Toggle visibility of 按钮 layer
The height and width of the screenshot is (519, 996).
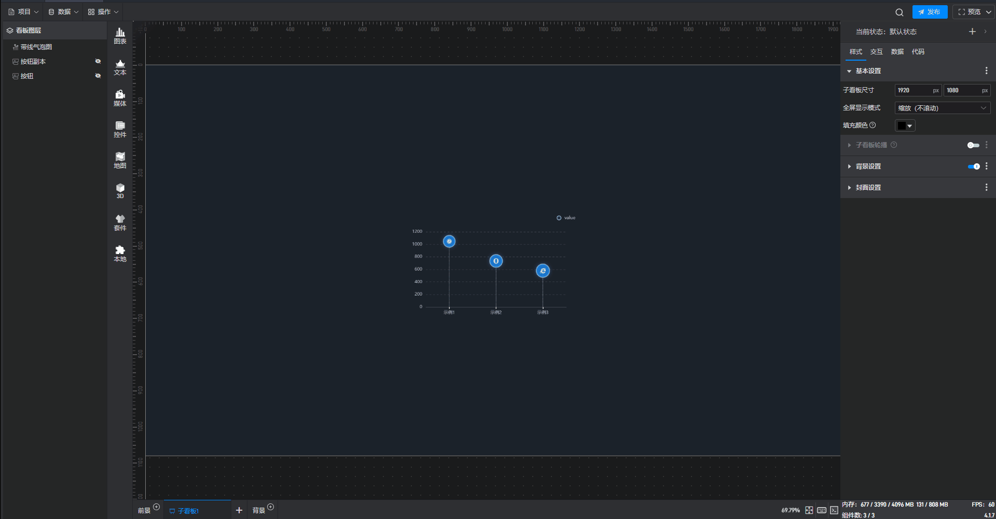pyautogui.click(x=98, y=76)
